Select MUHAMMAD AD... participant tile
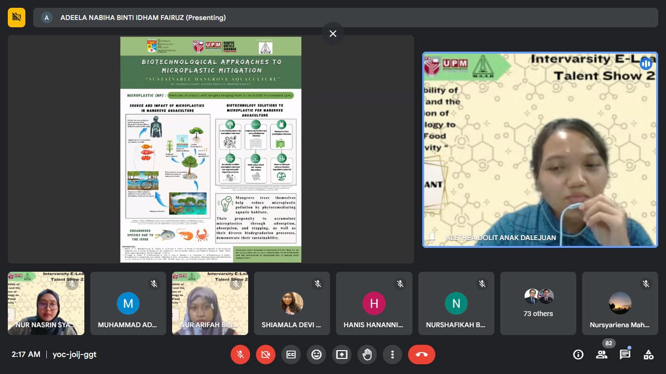Screen dimensions: 666x374 [128, 303]
